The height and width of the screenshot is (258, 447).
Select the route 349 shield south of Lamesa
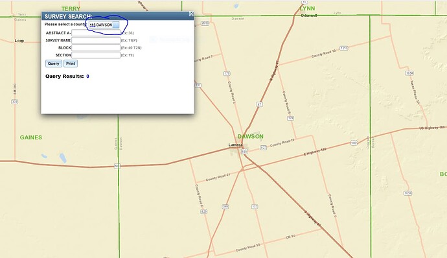pyautogui.click(x=225, y=206)
